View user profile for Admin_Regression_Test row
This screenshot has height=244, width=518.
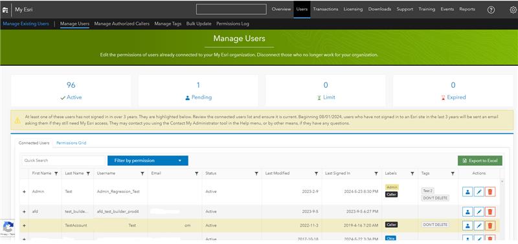467,192
